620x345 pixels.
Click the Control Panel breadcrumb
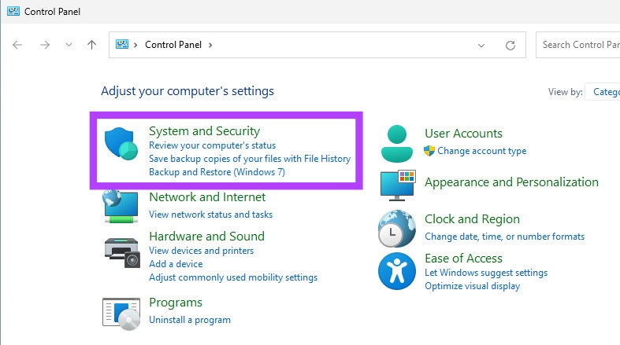tap(173, 45)
